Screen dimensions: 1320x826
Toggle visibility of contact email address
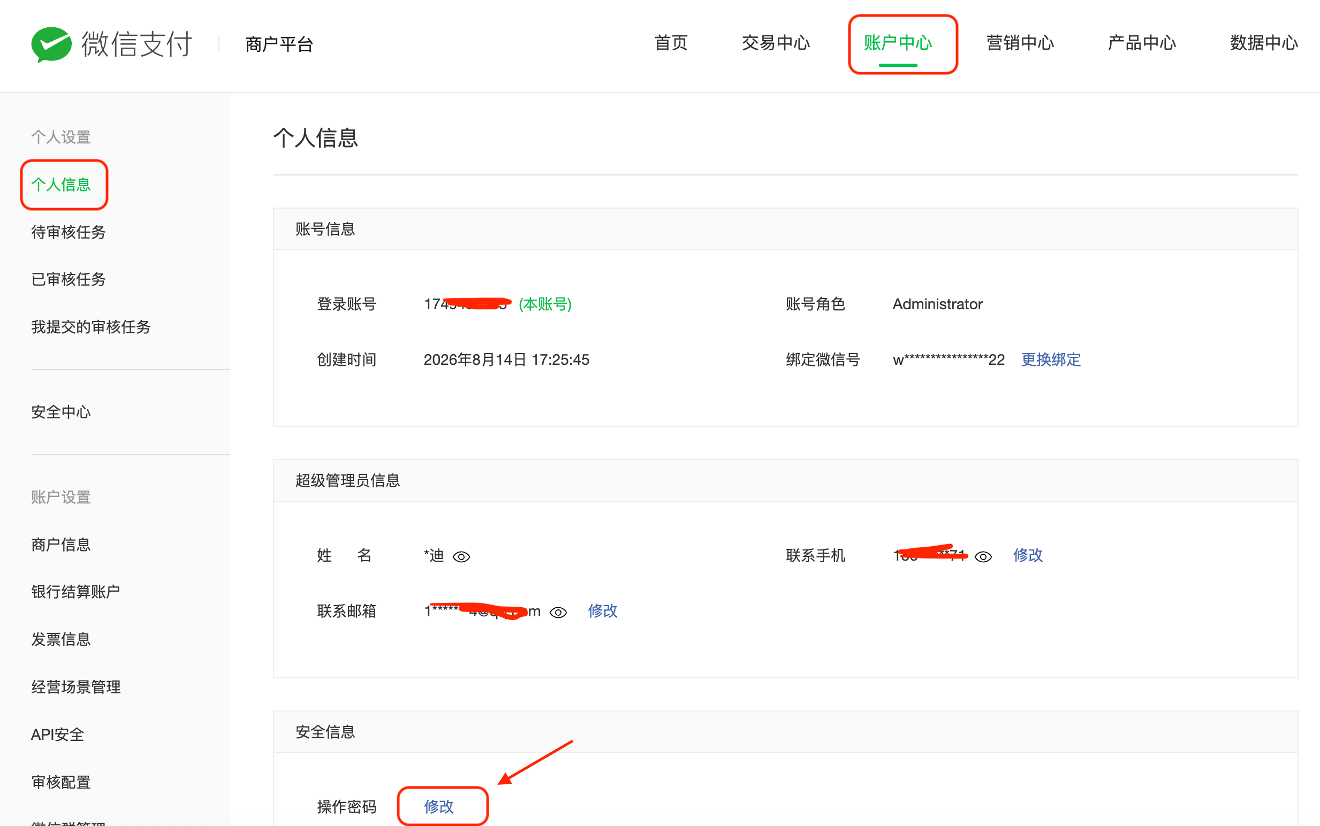(558, 613)
